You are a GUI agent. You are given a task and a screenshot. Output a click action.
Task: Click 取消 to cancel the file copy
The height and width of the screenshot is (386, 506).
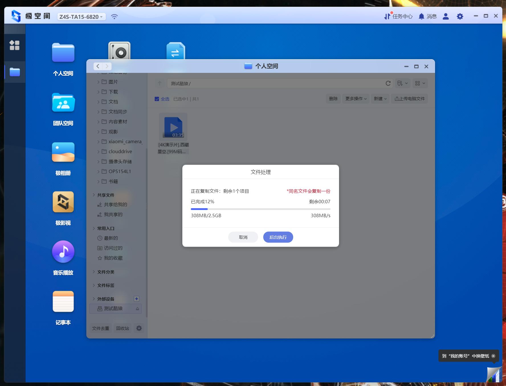(x=243, y=237)
